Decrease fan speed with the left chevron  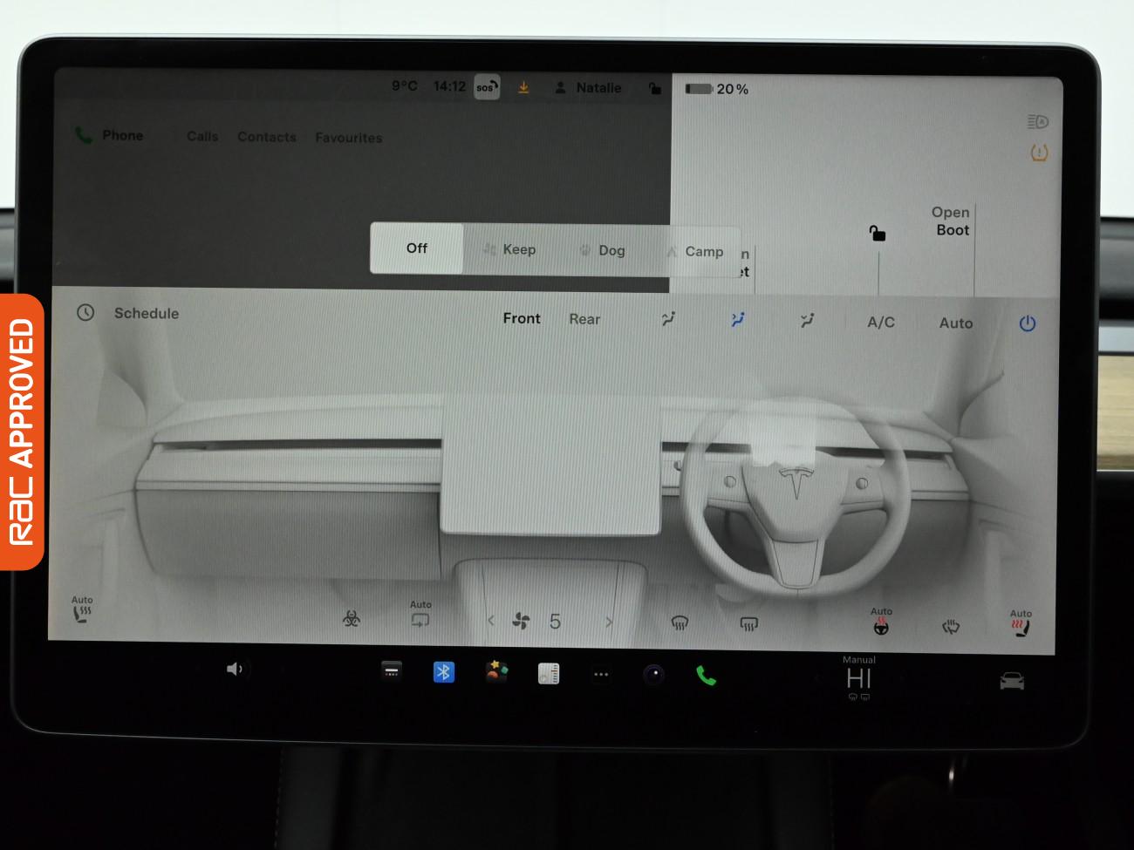pos(491,622)
